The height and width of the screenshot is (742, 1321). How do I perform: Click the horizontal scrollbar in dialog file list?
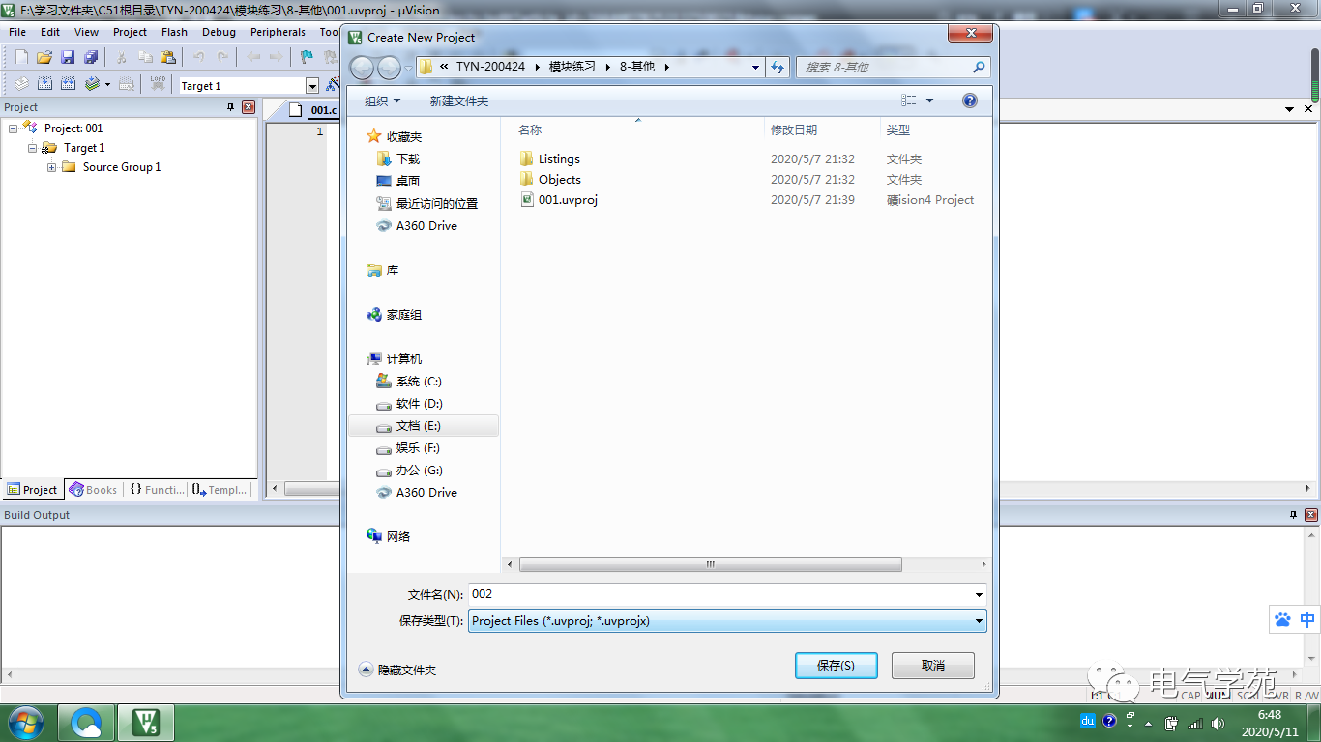710,564
